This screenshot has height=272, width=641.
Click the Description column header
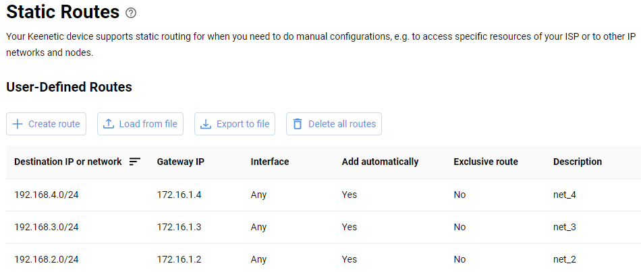pos(578,162)
